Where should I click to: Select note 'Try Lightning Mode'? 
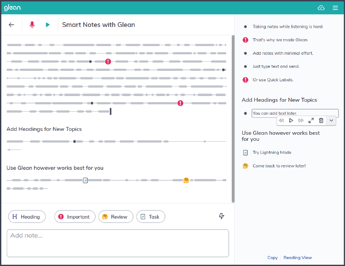(272, 153)
